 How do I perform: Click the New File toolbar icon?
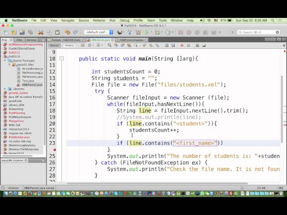click(6, 32)
